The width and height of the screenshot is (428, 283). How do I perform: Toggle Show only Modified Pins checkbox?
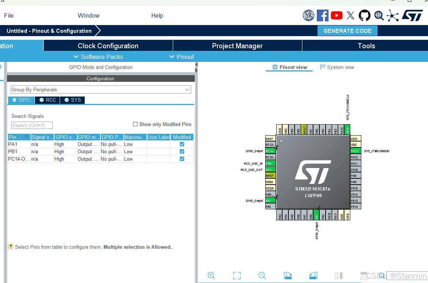click(x=135, y=124)
